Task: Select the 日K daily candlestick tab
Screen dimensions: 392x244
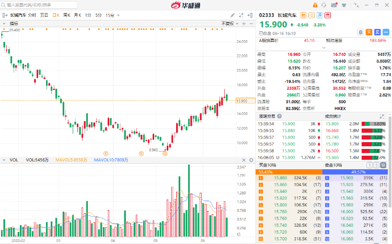Action: coord(56,15)
